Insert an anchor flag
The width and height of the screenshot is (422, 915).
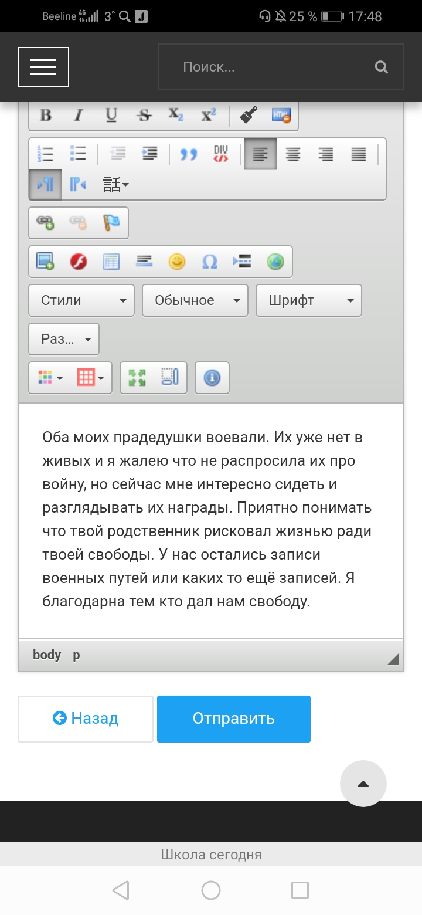coord(111,223)
